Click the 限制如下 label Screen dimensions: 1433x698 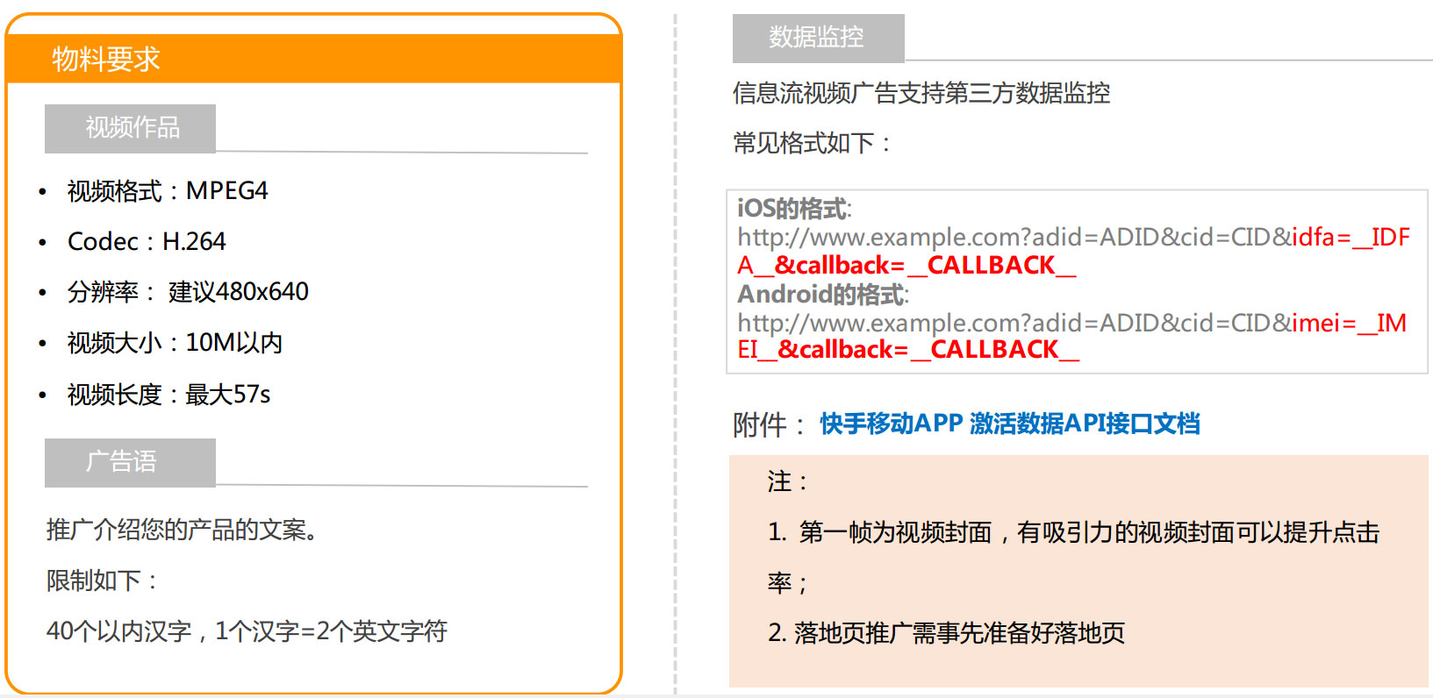101,580
